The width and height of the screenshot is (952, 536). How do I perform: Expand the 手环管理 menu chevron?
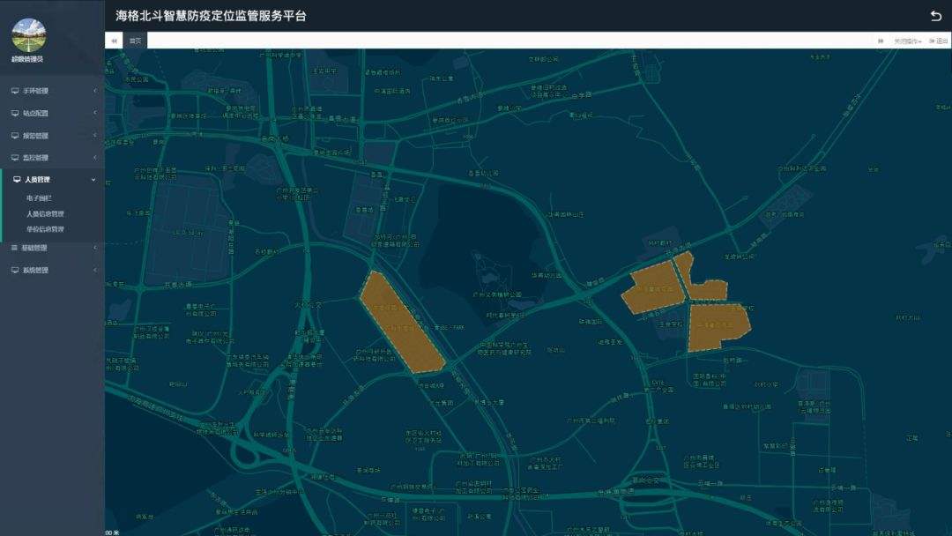(x=93, y=90)
